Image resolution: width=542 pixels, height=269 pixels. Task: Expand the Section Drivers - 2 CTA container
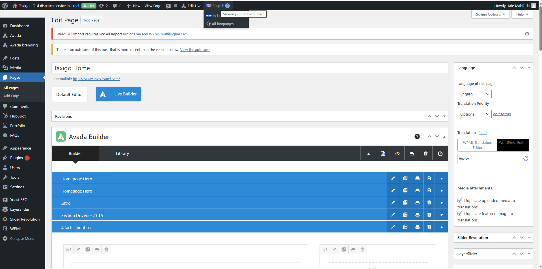tap(441, 215)
